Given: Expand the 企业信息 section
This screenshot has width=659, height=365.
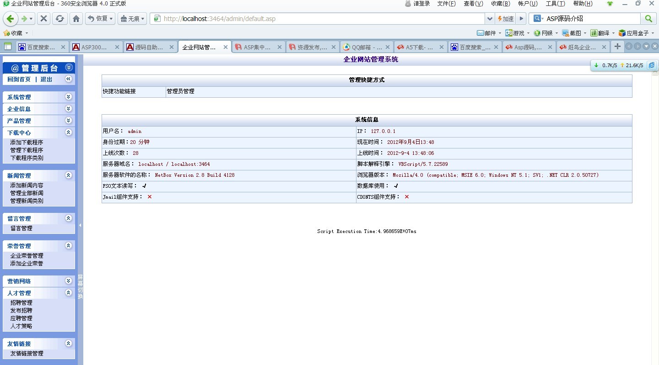Looking at the screenshot, I should point(69,109).
